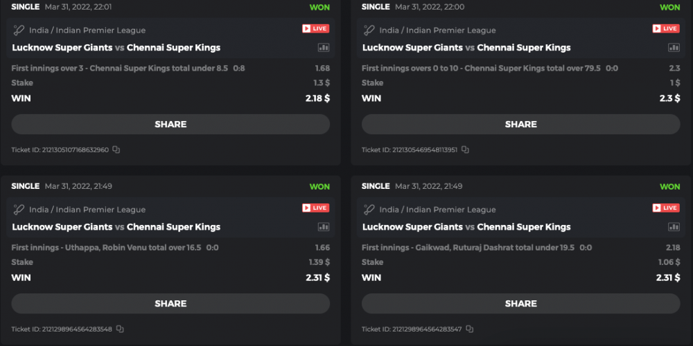Copy ticket ID ending 283547

click(x=470, y=329)
